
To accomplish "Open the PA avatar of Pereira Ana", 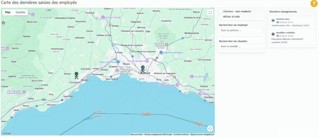I will click(273, 21).
